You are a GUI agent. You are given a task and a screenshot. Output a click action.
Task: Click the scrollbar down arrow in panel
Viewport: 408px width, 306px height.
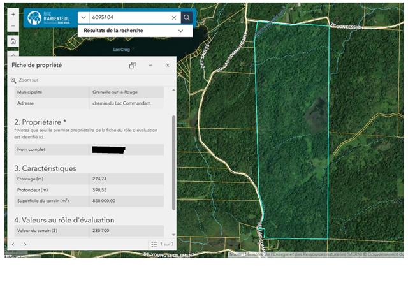pyautogui.click(x=173, y=235)
